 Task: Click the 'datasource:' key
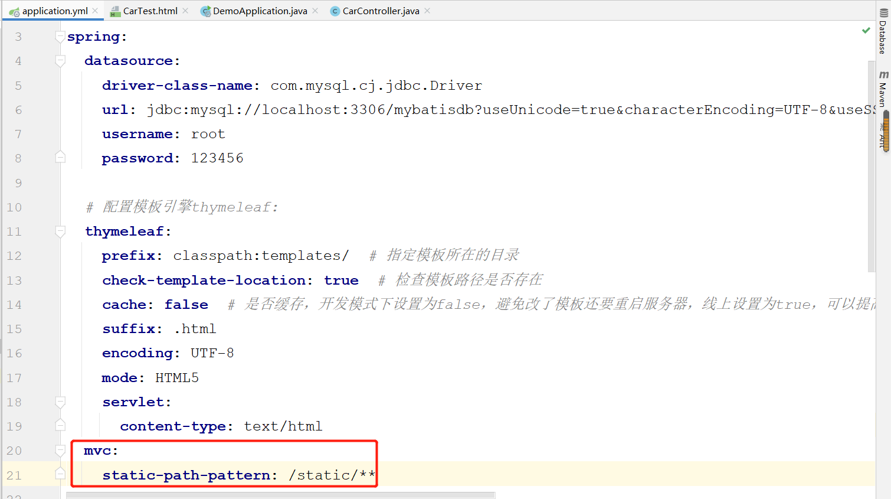pos(132,61)
